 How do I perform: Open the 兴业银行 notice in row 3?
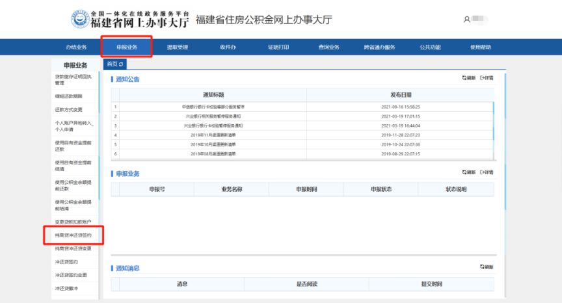click(213, 125)
